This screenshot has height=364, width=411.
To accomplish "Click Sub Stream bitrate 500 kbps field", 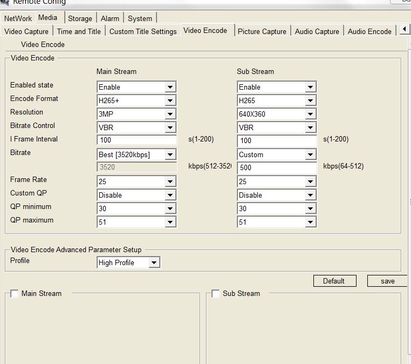I will (x=277, y=167).
